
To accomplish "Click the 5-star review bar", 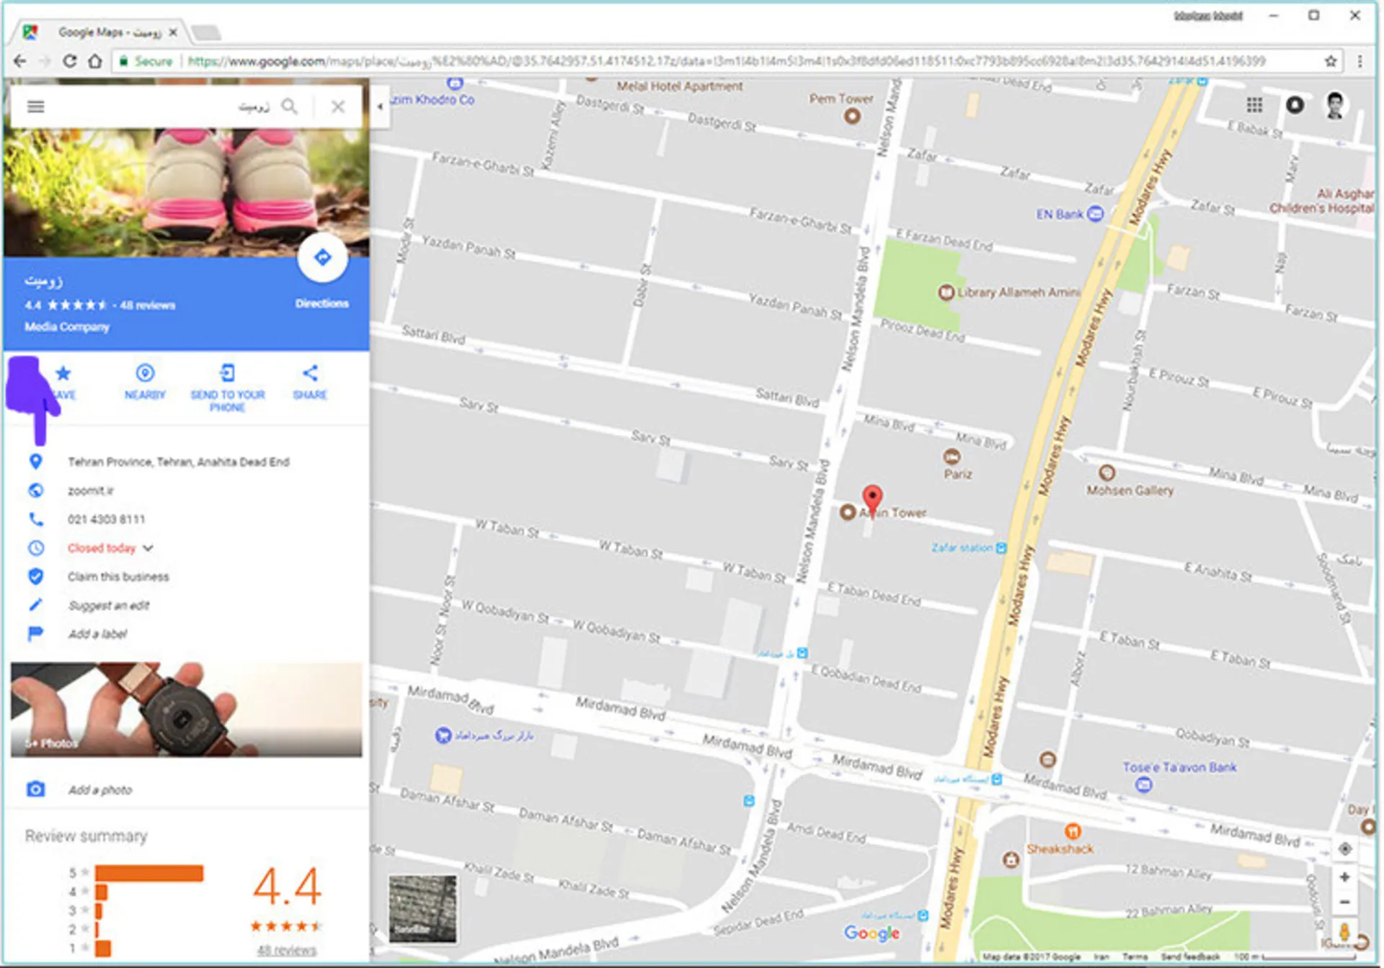I will 148,873.
